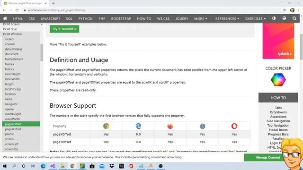Open the CSS tutorial menu
This screenshot has height=170, width=303.
[32, 18]
